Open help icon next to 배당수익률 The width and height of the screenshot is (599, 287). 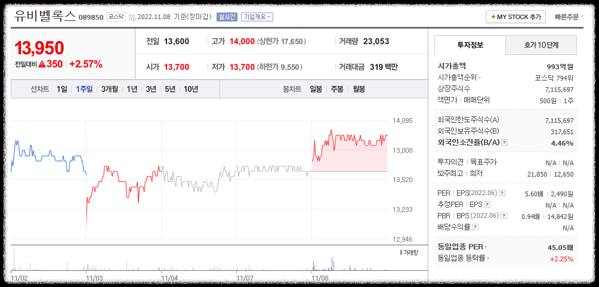pos(475,227)
